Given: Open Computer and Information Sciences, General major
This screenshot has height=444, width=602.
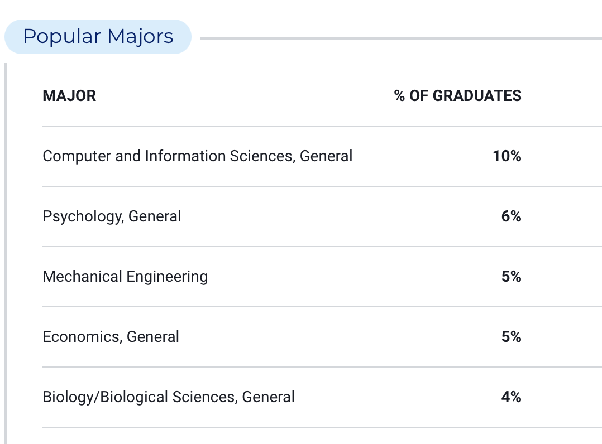Looking at the screenshot, I should click(197, 156).
